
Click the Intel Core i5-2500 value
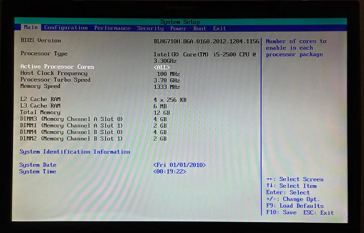click(204, 57)
